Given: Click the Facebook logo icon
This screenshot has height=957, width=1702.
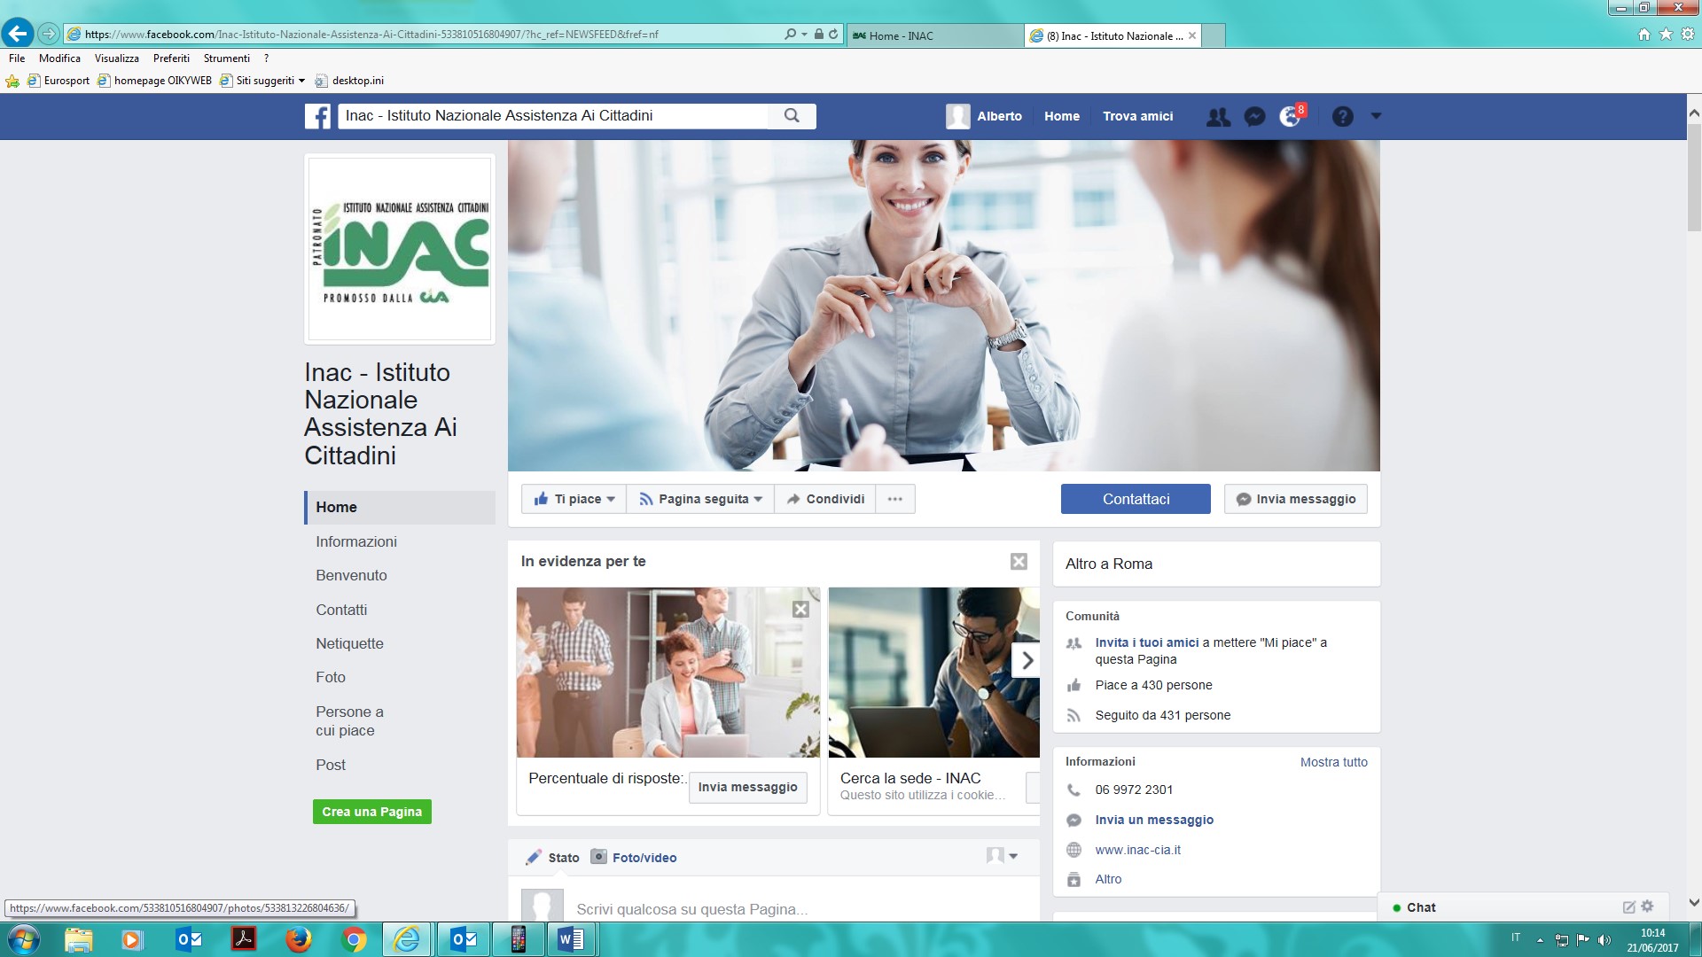Looking at the screenshot, I should (317, 116).
